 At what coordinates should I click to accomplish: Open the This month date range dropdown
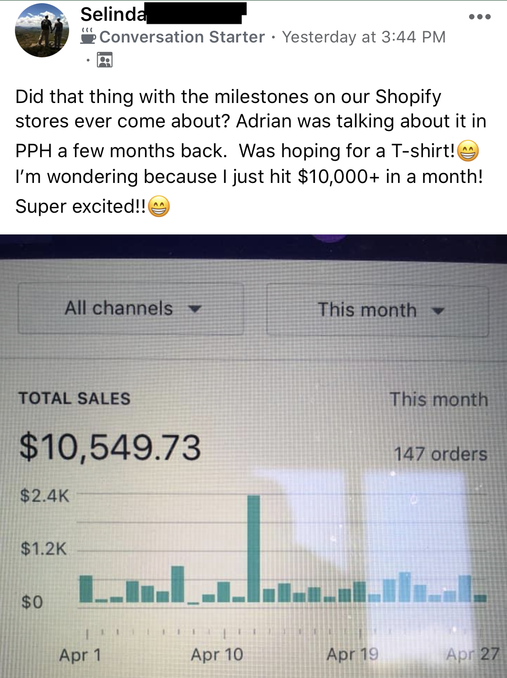(378, 310)
